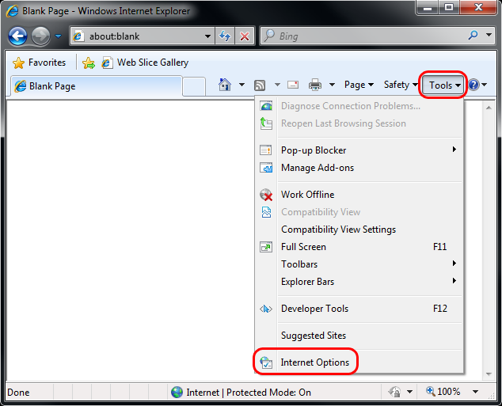Click the red Stop loading icon
The image size is (502, 406).
[x=245, y=36]
